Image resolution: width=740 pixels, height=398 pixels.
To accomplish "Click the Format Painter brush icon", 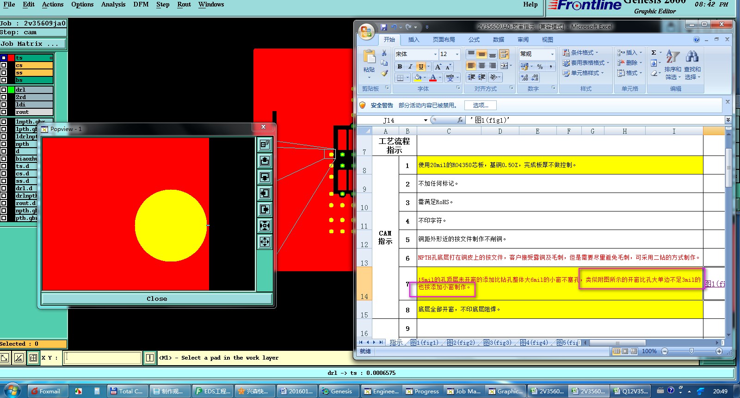I will tap(384, 73).
